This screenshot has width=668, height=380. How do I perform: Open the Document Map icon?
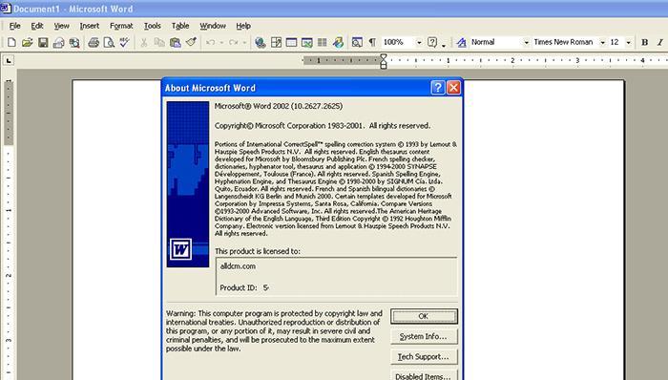357,42
